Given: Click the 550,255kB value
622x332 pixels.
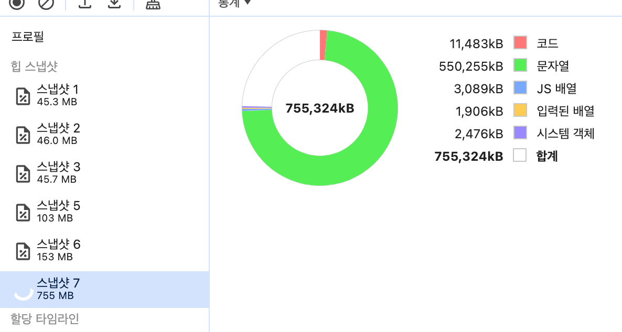Looking at the screenshot, I should 471,66.
